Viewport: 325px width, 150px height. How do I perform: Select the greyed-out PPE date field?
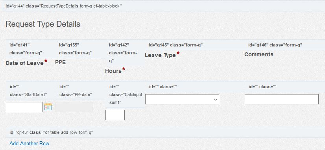74,107
